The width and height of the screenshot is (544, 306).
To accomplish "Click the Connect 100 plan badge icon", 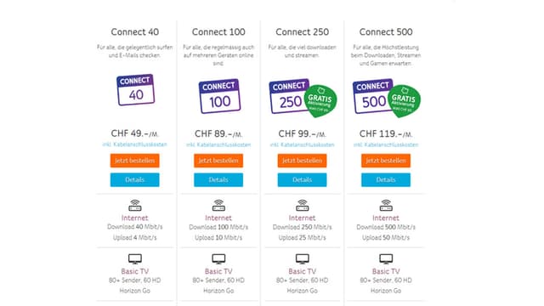I will (x=219, y=96).
